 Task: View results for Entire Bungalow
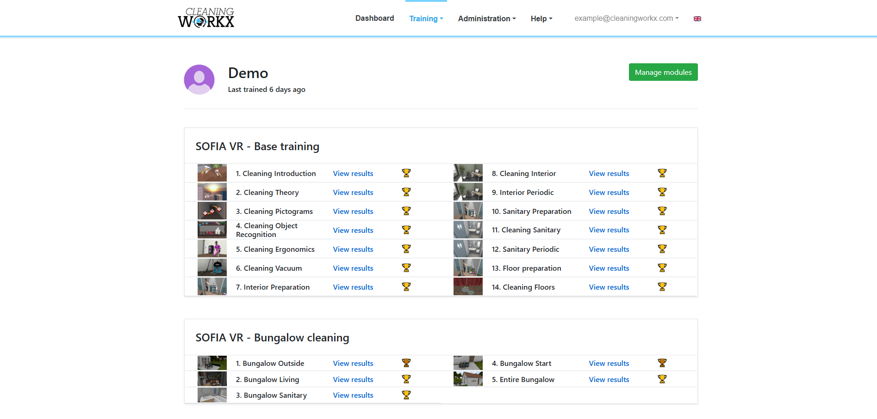pos(609,379)
